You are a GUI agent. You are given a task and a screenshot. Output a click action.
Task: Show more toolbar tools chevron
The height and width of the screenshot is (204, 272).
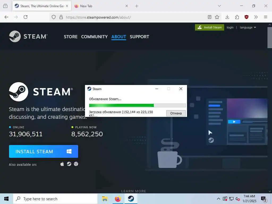pyautogui.click(x=256, y=17)
